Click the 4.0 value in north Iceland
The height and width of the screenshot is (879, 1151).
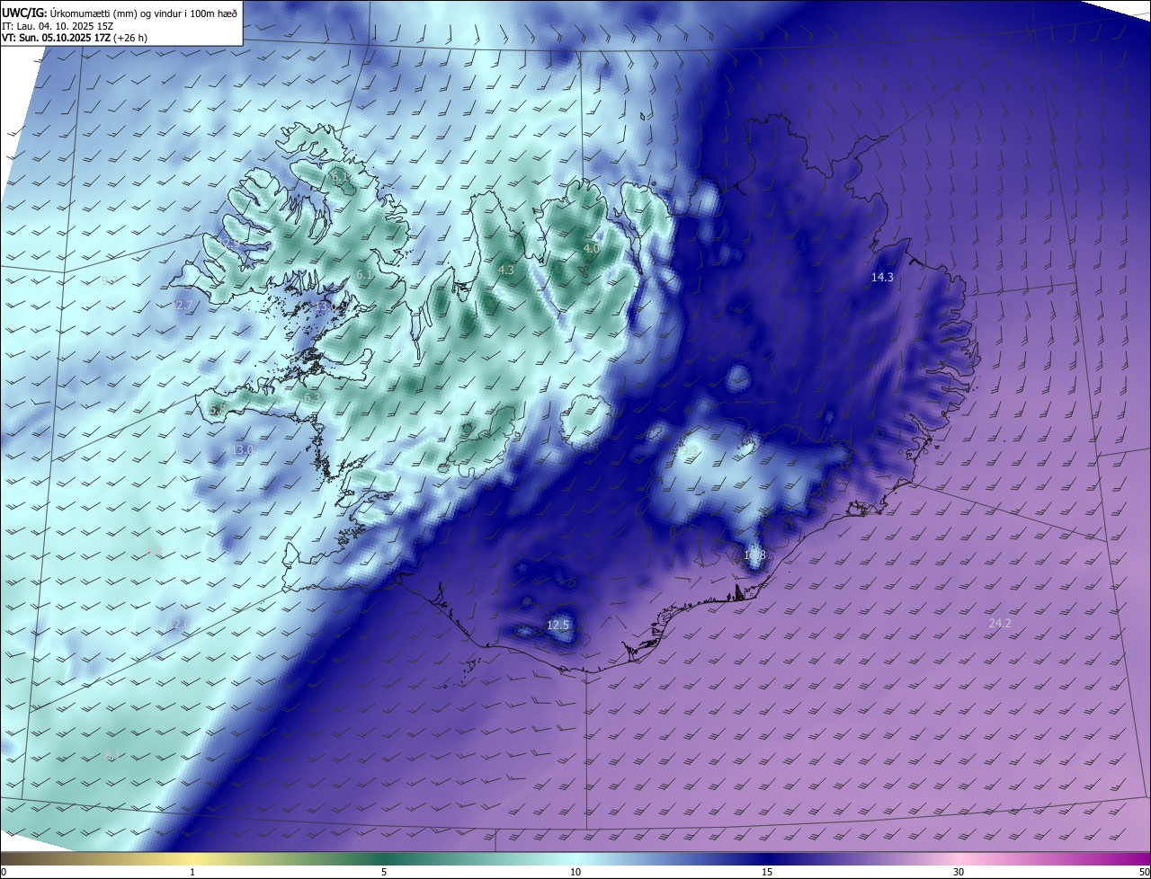[591, 248]
